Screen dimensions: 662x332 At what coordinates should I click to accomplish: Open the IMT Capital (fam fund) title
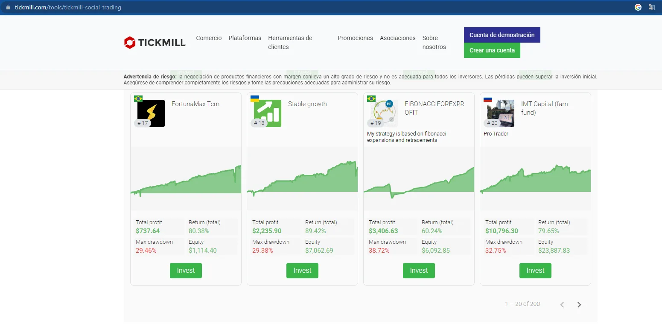click(544, 108)
